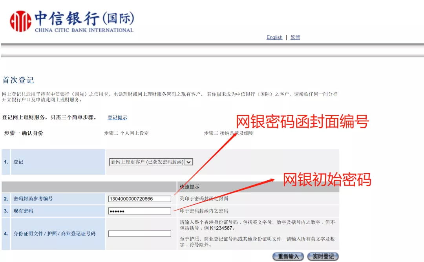Image resolution: width=424 pixels, height=262 pixels.
Task: Click the hint text 列印于密码封函之封面
Action: [204, 199]
